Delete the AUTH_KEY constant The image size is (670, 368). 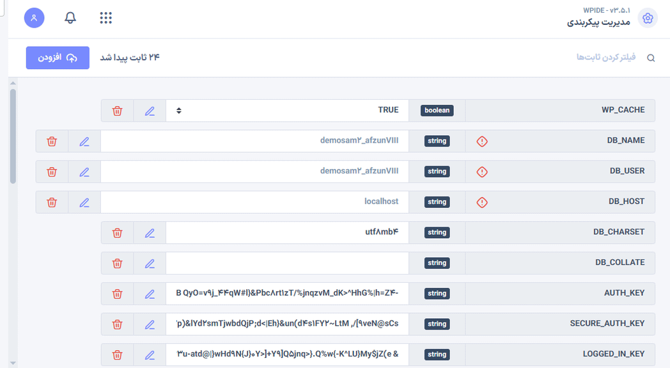(x=117, y=294)
